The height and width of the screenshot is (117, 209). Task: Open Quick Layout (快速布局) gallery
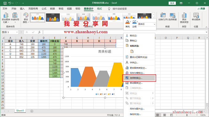pyautogui.click(x=15, y=18)
